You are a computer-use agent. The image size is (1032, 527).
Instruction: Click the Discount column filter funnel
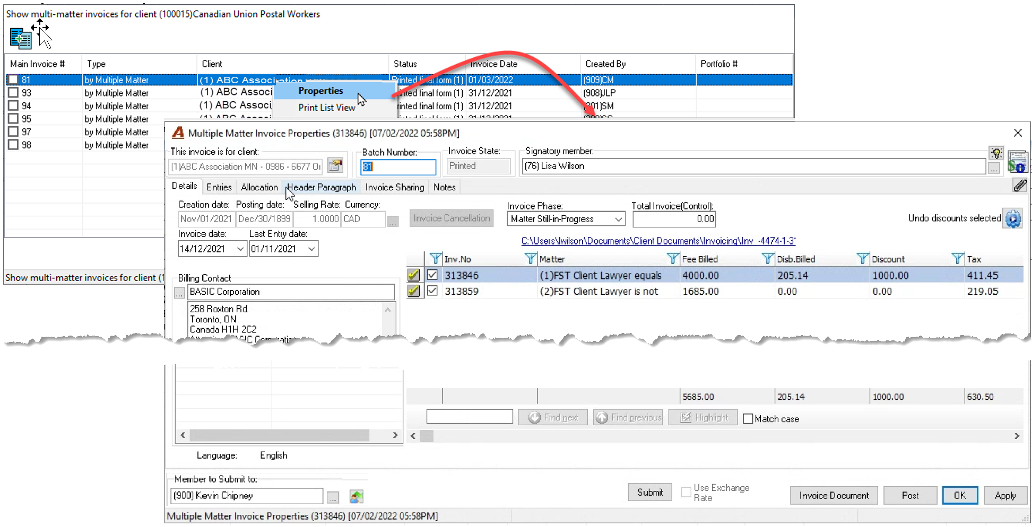coord(863,259)
